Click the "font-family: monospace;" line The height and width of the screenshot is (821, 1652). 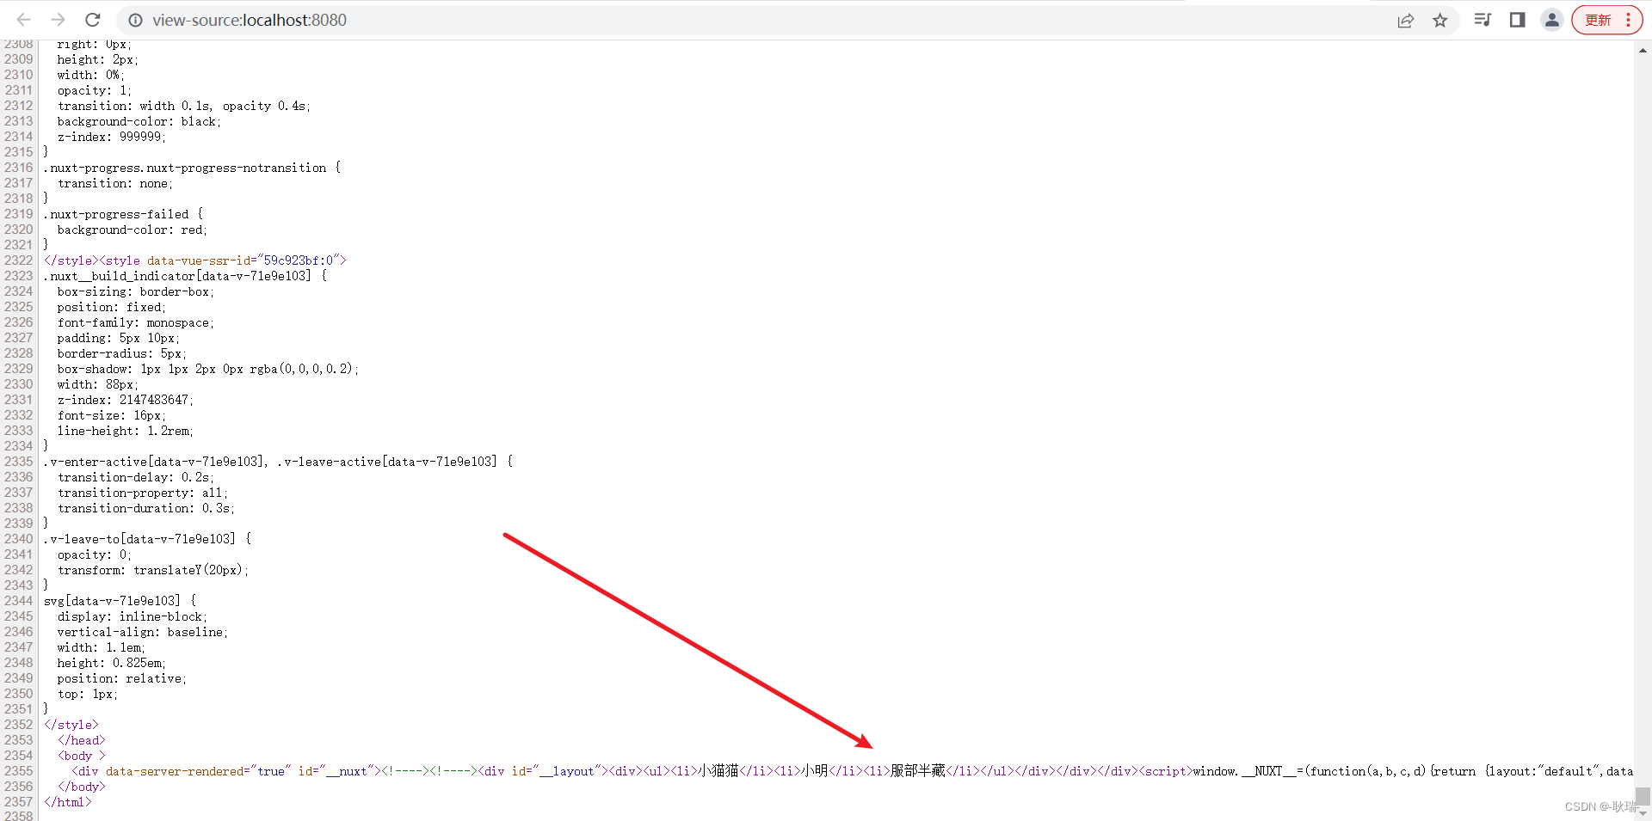(136, 322)
